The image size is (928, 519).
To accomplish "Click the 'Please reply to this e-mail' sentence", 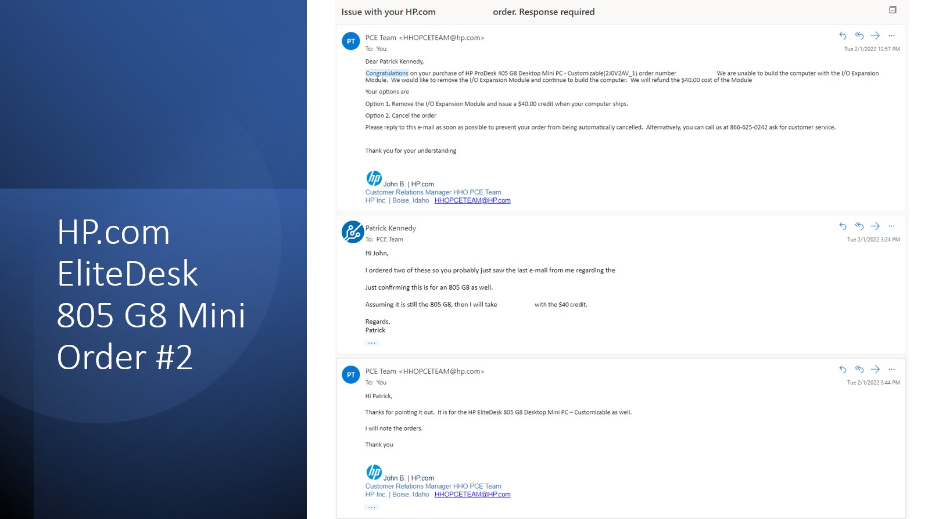I will (x=600, y=127).
